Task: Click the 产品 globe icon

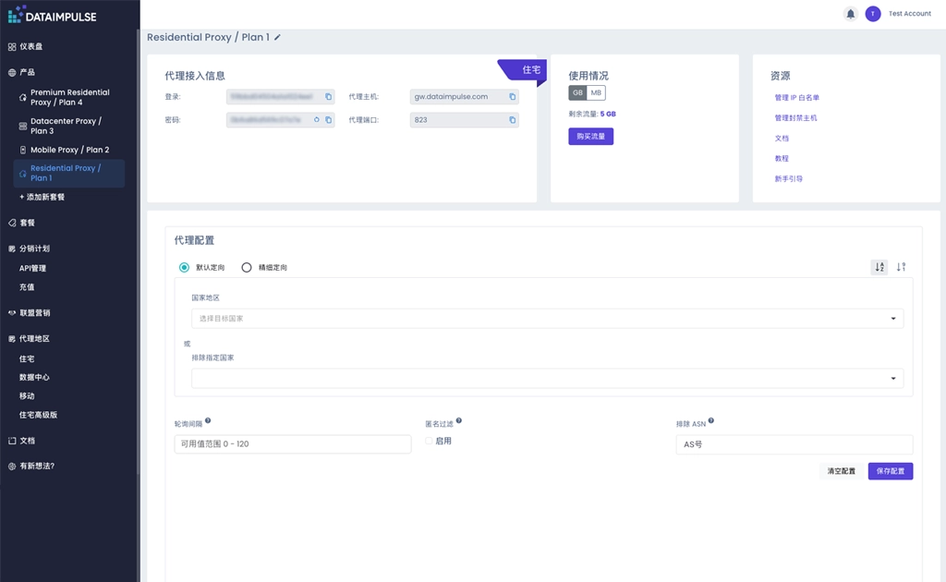Action: pos(13,72)
